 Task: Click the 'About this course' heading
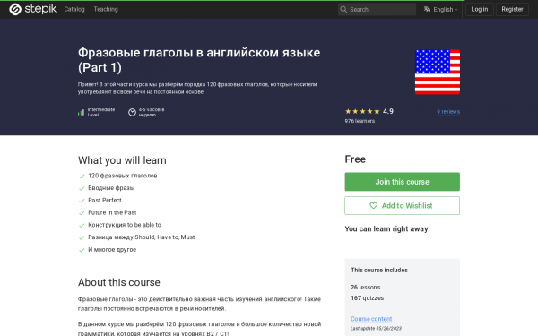click(x=119, y=282)
